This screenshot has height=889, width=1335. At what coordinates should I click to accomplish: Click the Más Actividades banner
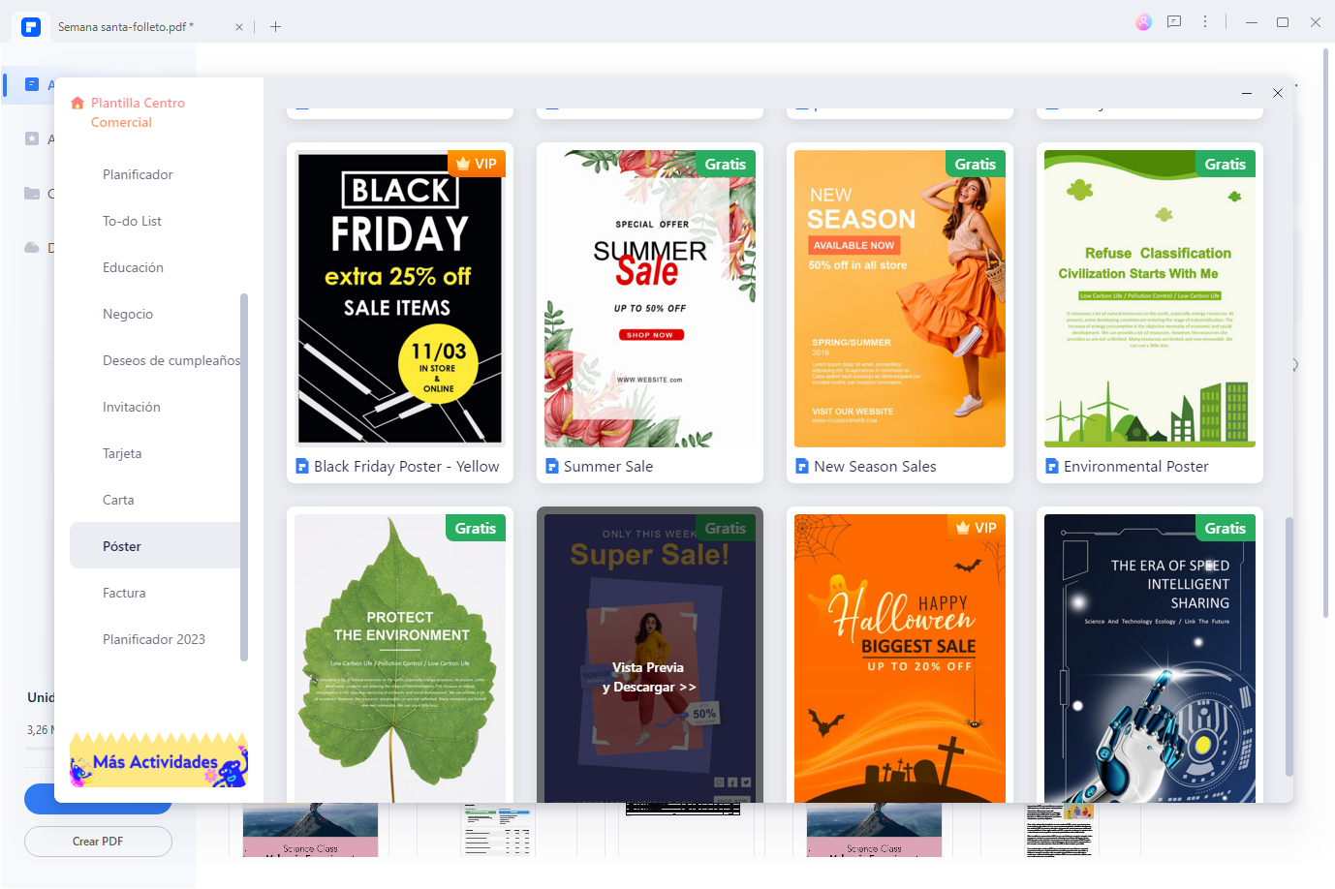pyautogui.click(x=159, y=760)
